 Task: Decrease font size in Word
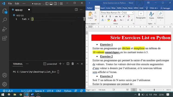click(132, 20)
